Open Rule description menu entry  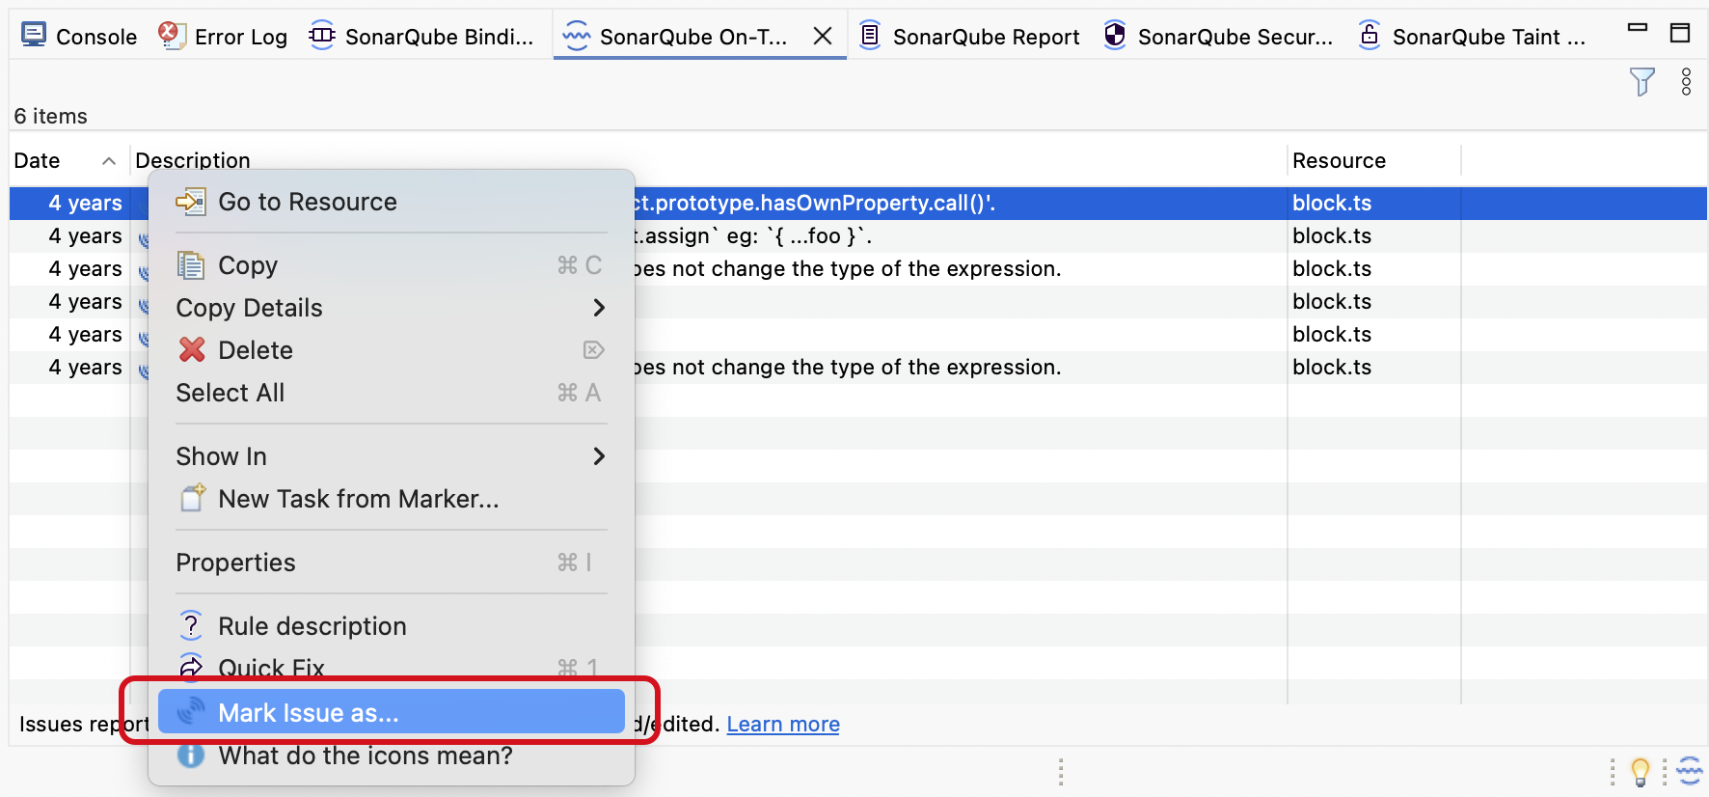(x=391, y=626)
